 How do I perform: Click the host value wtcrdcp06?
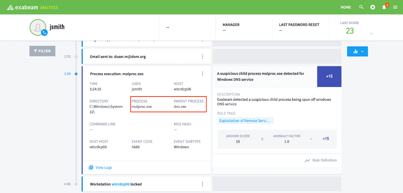[x=183, y=89]
